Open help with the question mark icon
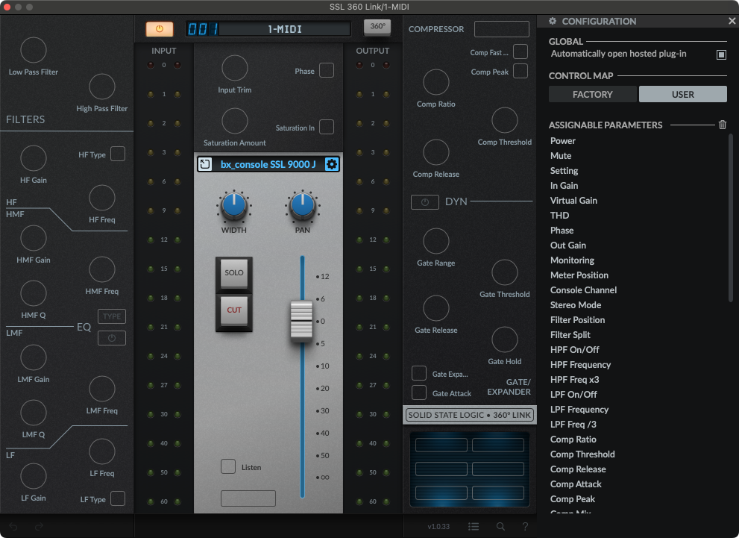Screen dimensions: 739x538 tap(525, 526)
